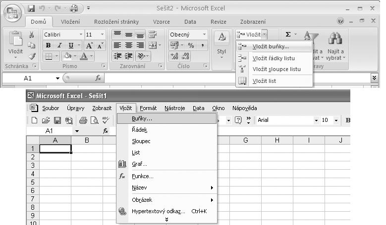
Task: Toggle center text alignment in ribbon
Action: click(x=129, y=45)
